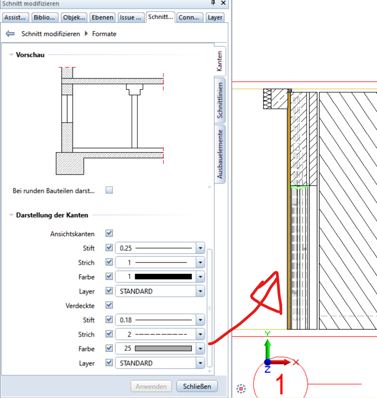The image size is (377, 398).
Task: Open the Strich 2 dashed line dropdown
Action: coord(200,335)
